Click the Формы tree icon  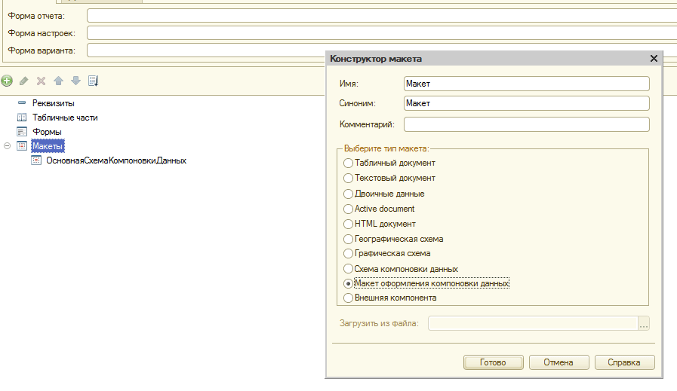pos(22,132)
